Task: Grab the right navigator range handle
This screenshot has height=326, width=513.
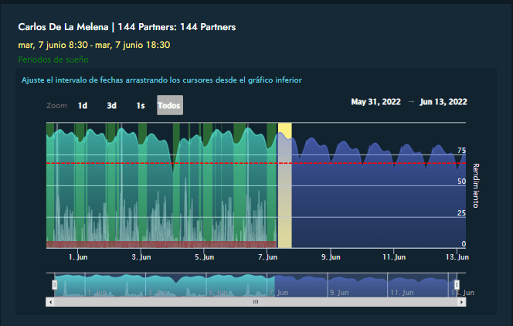Action: point(457,285)
